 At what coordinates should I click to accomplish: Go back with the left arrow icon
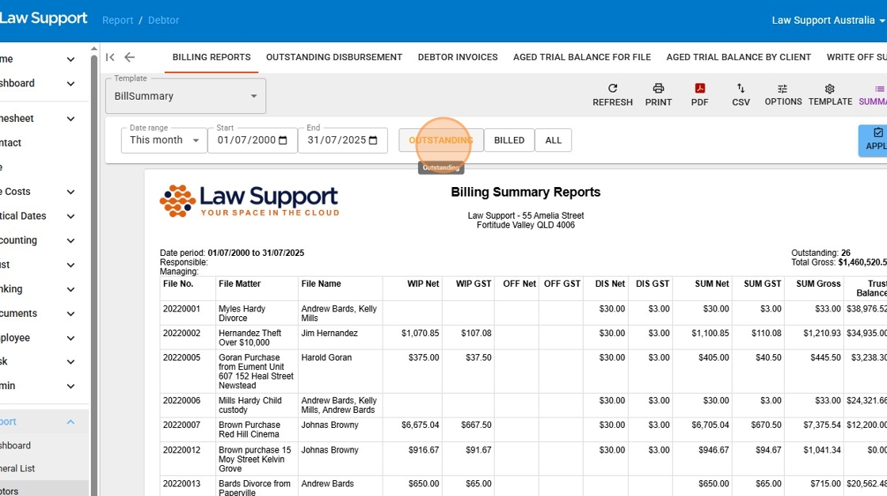click(x=130, y=57)
